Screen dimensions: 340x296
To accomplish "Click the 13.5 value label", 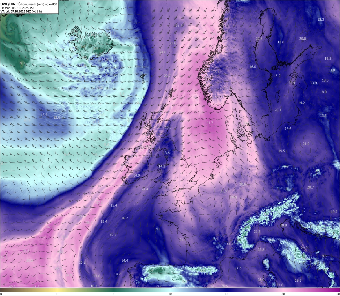I will click(x=323, y=115).
